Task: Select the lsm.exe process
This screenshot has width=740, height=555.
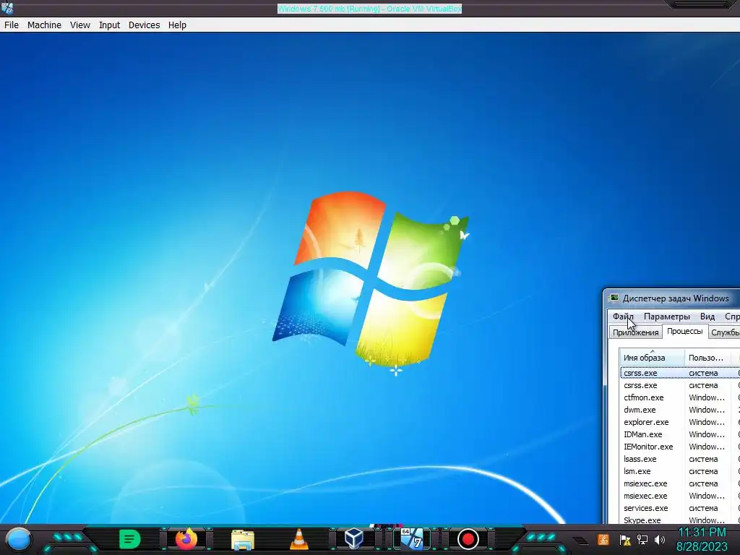Action: pyautogui.click(x=680, y=471)
